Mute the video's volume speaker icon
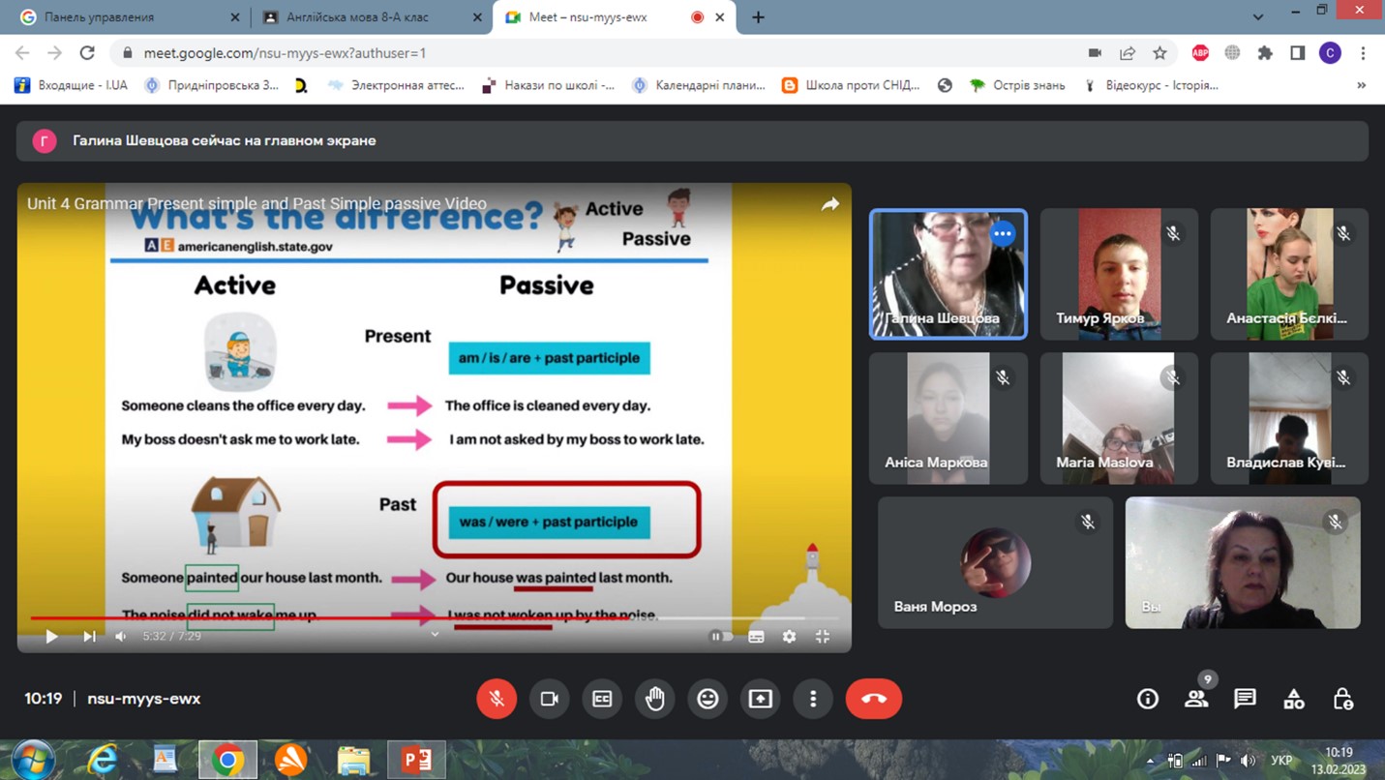This screenshot has height=780, width=1385. pos(121,636)
